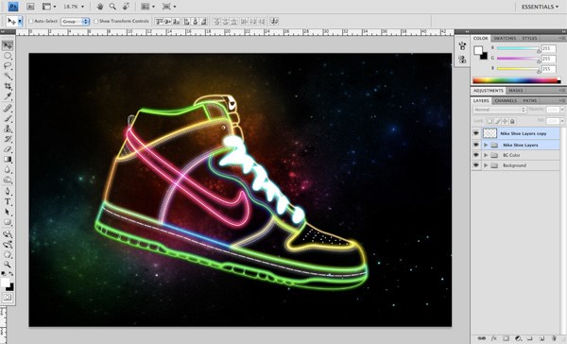Switch to the Channels tab
This screenshot has width=567, height=344.
506,100
